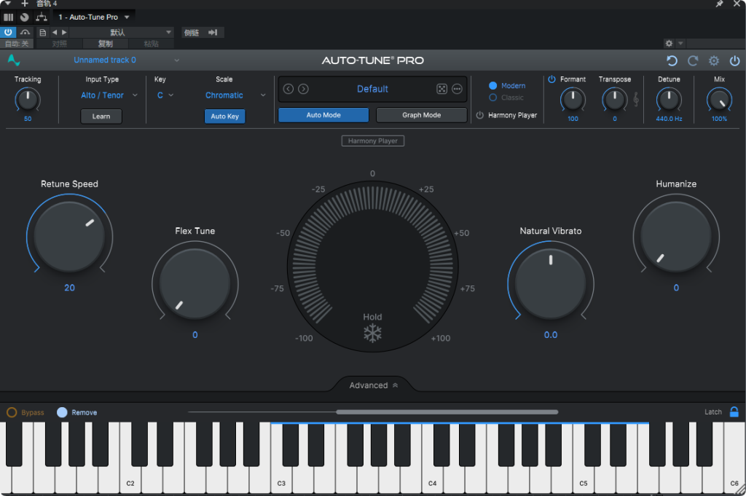Click the three-bars view icon

point(9,17)
